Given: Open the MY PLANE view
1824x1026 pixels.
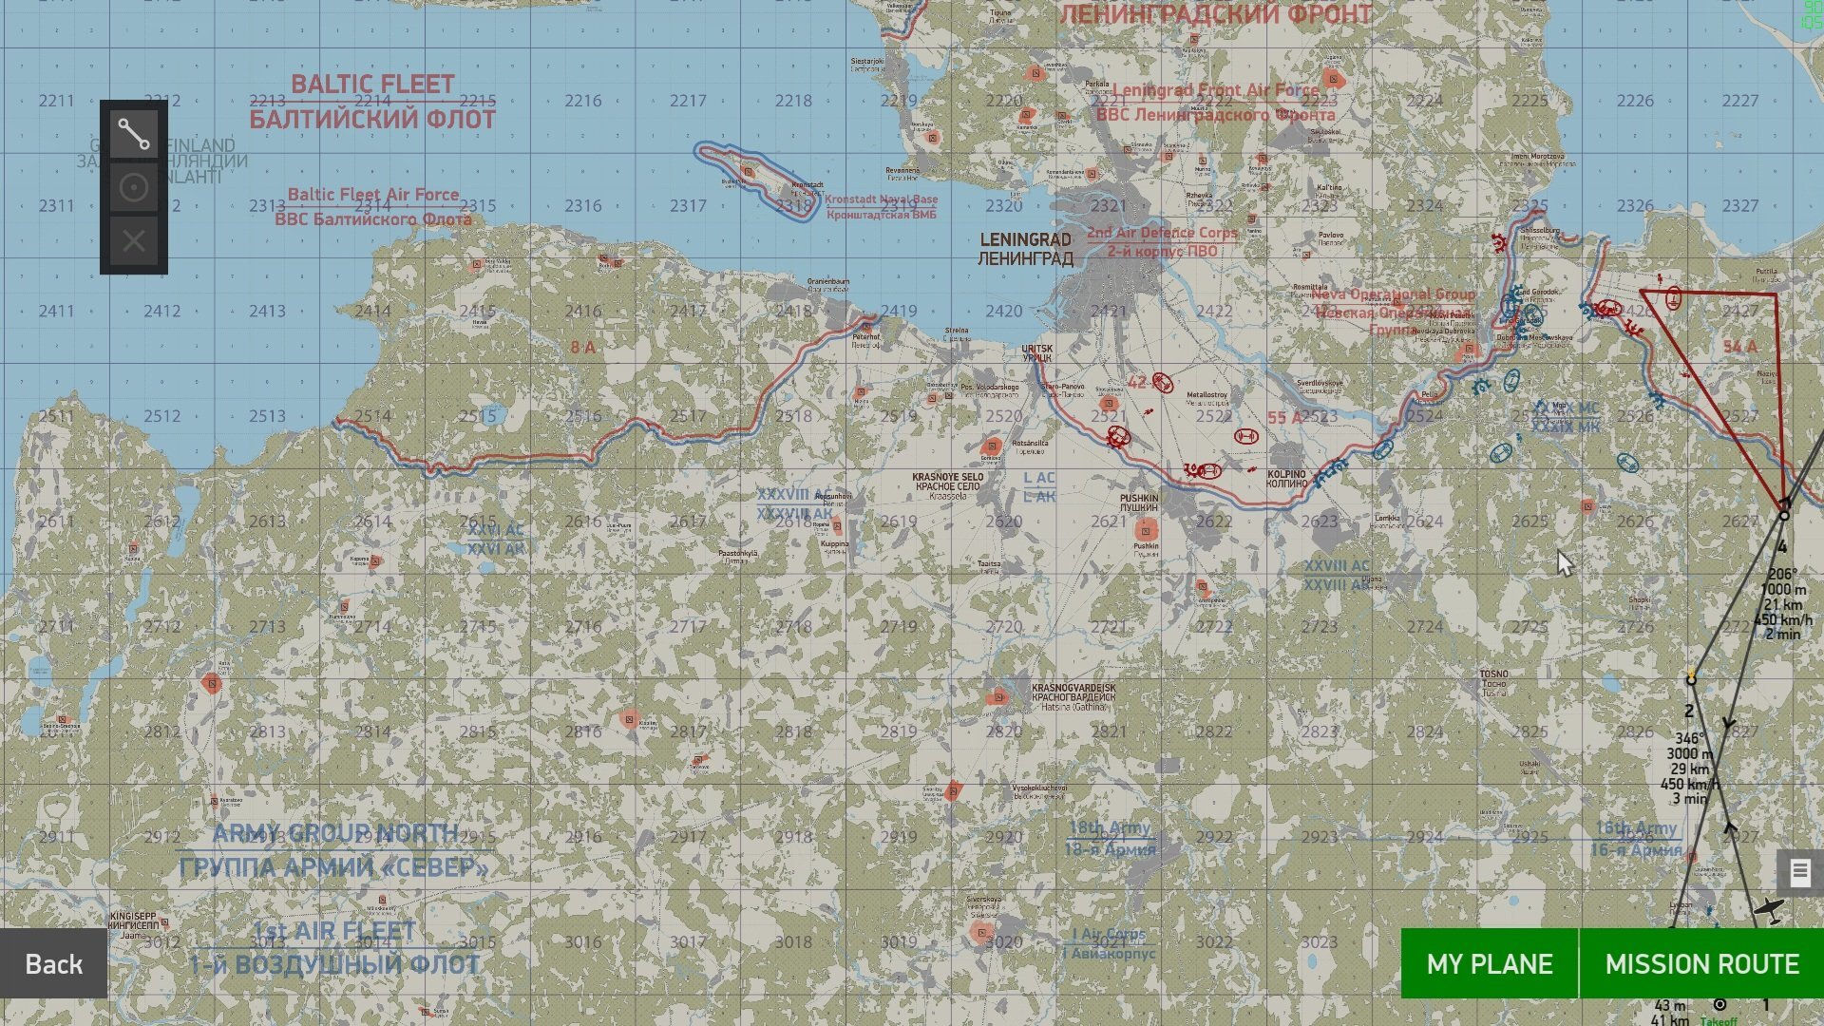Looking at the screenshot, I should (1489, 964).
